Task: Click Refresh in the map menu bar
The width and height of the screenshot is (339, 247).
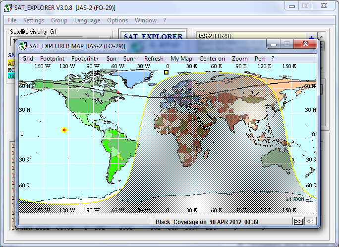Action: (154, 59)
